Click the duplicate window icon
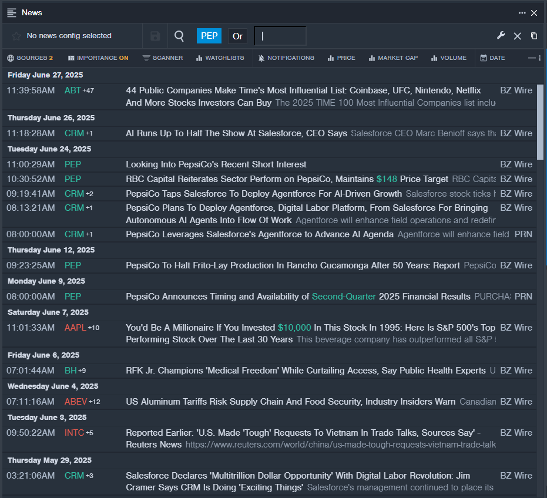 click(x=534, y=36)
